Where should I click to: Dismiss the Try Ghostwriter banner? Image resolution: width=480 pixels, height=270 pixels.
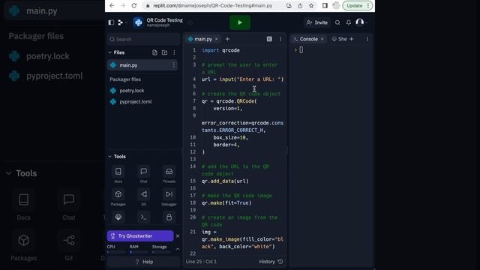178,236
